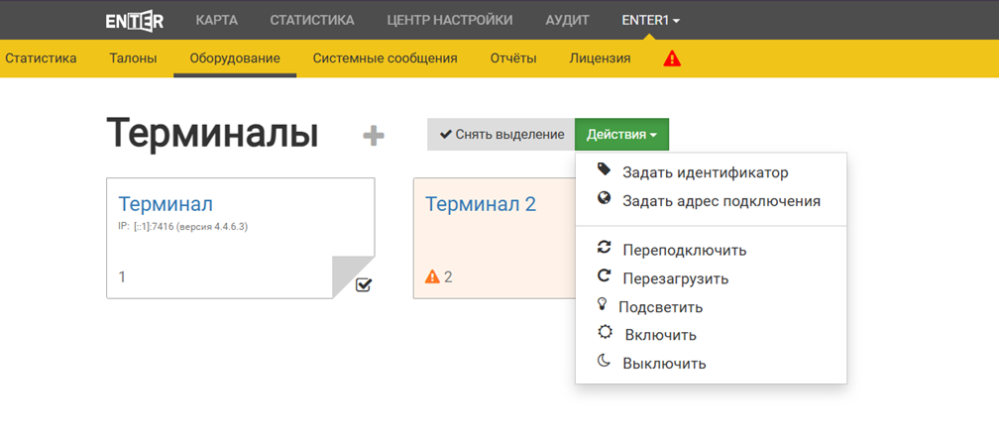
Task: Go to ЦЕНТР НАСТРОЙКИ in top menu
Action: (450, 20)
